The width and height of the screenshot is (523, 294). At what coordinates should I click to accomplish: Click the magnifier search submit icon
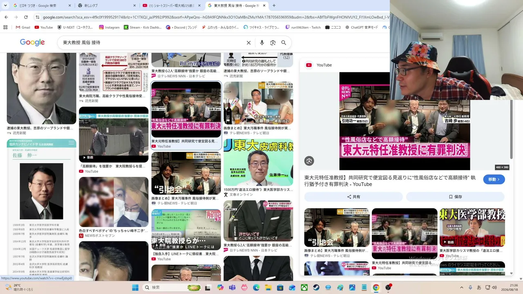coord(284,42)
